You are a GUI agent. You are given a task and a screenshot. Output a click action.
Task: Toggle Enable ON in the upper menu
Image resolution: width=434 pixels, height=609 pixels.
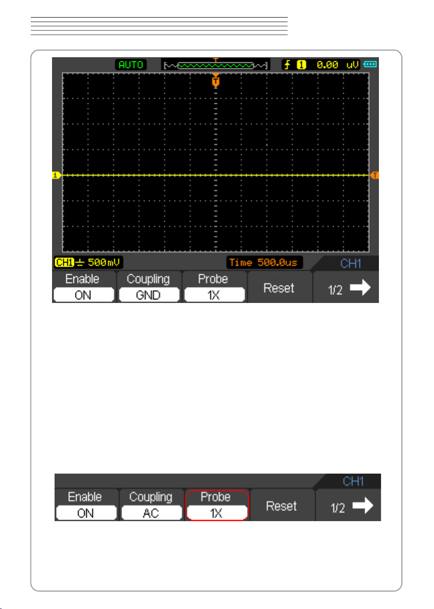(x=84, y=287)
